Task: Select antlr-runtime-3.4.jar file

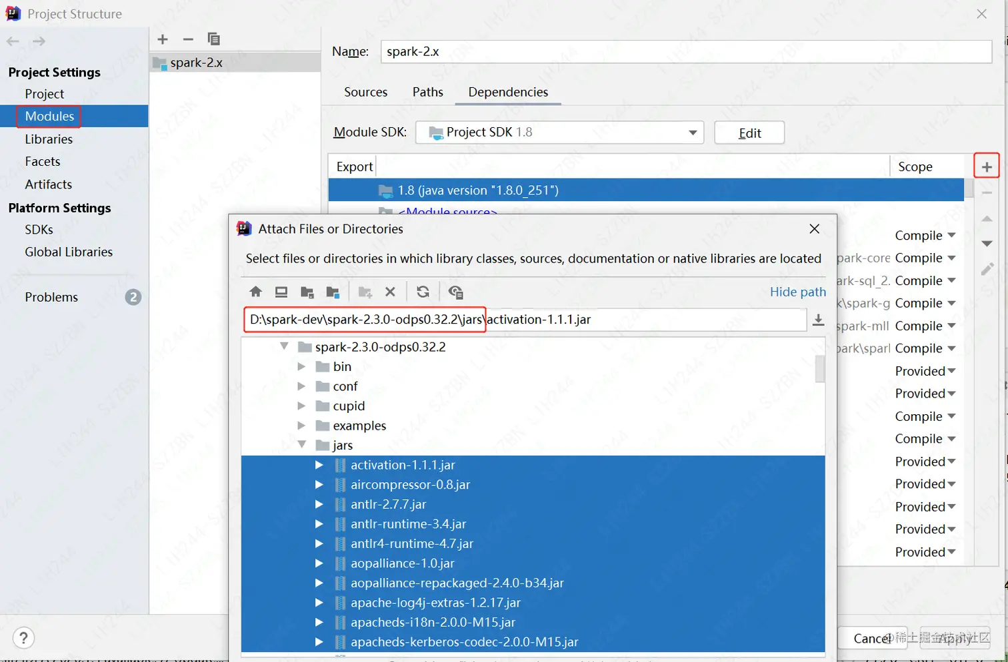Action: 409,523
